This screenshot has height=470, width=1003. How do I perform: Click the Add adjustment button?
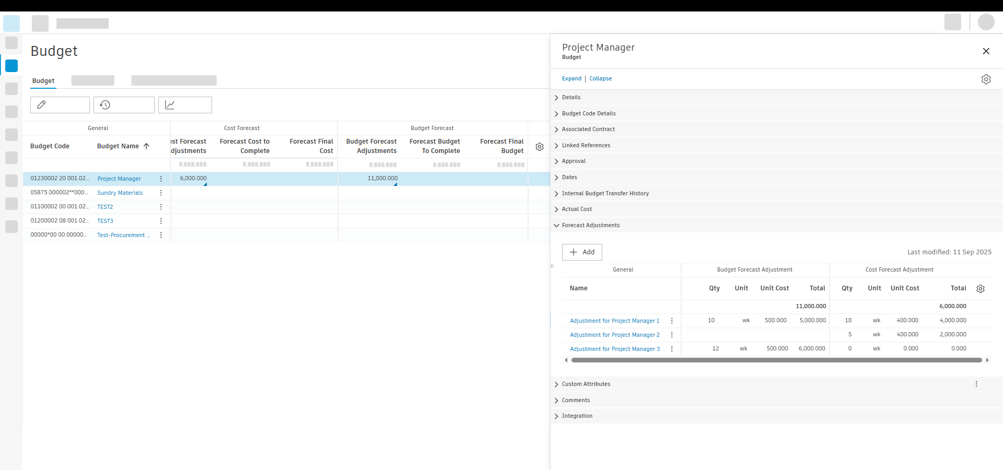tap(582, 252)
